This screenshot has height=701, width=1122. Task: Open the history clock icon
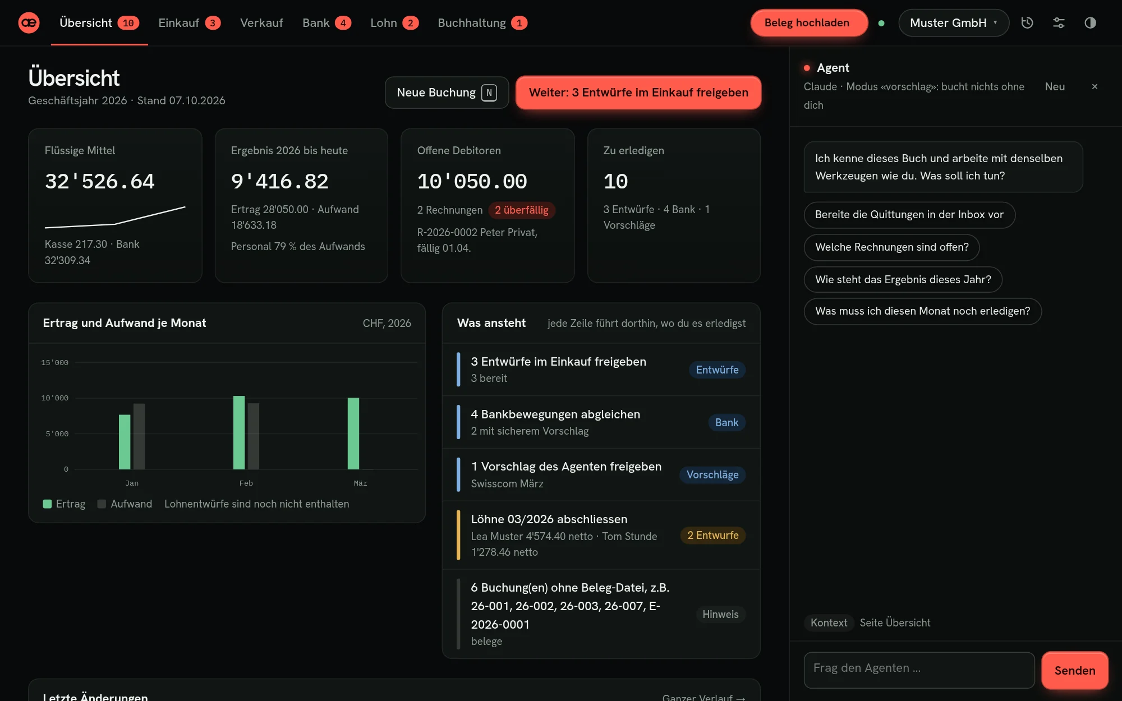[1027, 23]
